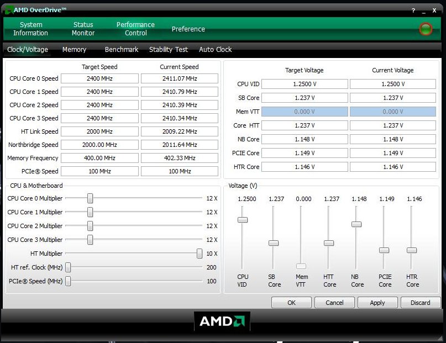
Task: Click the PCIe Speed (MHz) slider handle
Action: tap(68, 281)
